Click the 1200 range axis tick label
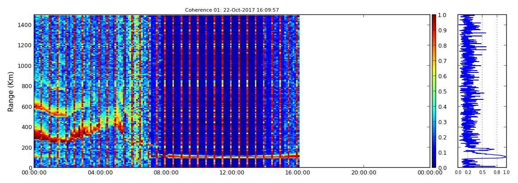Image resolution: width=518 pixels, height=183 pixels. [x=25, y=45]
